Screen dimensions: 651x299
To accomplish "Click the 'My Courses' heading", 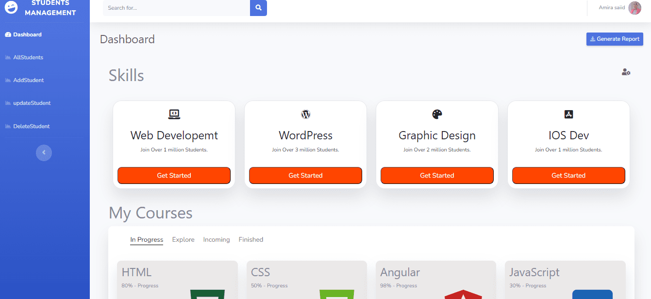I will (150, 213).
